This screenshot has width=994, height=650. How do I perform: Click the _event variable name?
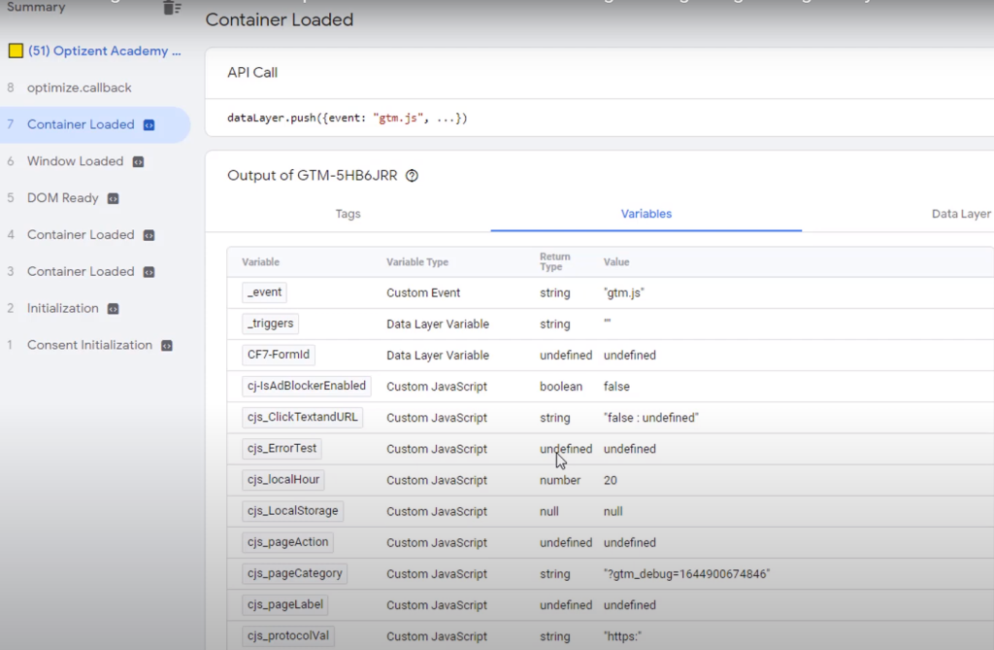(264, 292)
